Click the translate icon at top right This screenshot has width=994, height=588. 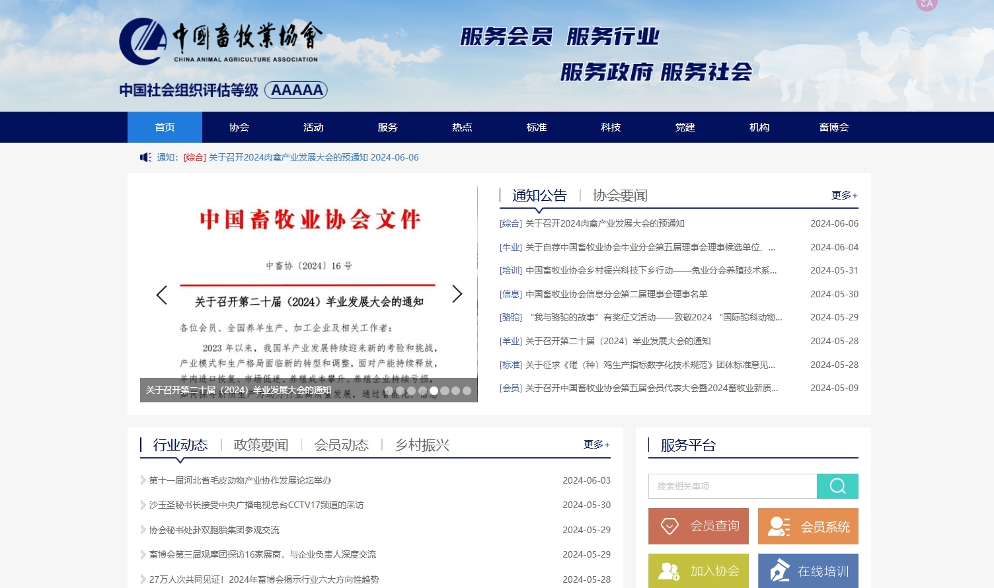[927, 4]
